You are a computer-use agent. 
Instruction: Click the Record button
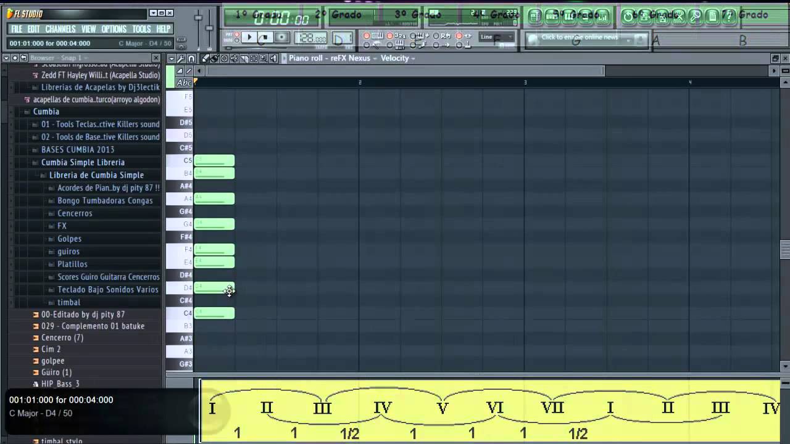tap(281, 38)
